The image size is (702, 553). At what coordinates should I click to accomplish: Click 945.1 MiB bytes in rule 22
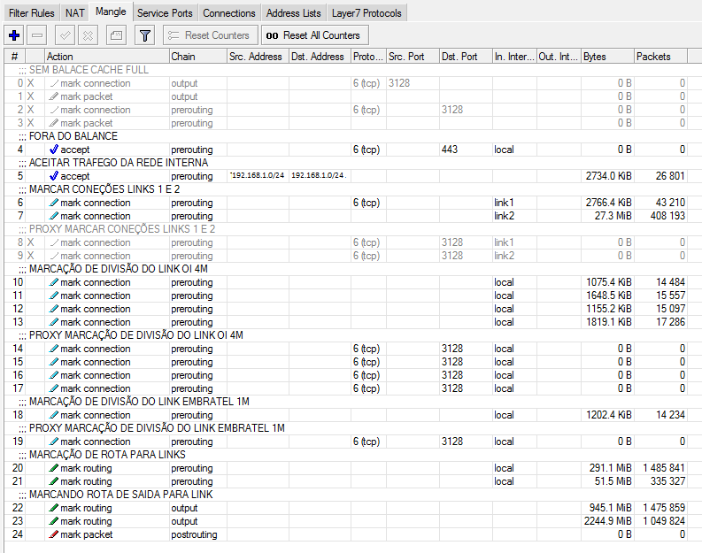tap(611, 508)
